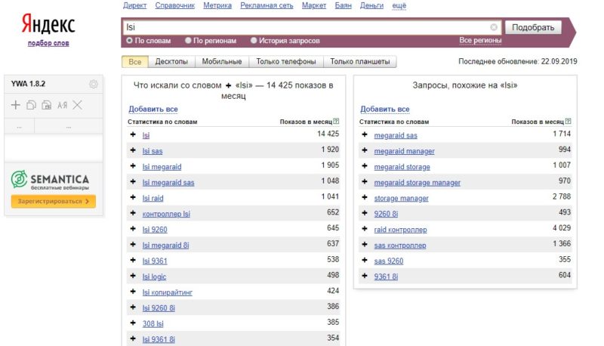Expand 'ещё' services menu
The image size is (604, 346).
pyautogui.click(x=399, y=5)
